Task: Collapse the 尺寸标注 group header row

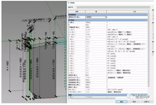Action: 108,20
